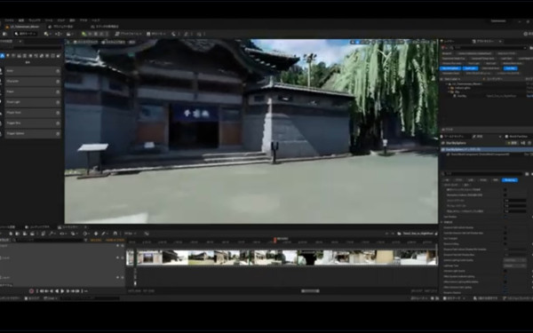Click the Sequencer time range scrollbar below the tracks
533x333 pixels.
(310, 291)
